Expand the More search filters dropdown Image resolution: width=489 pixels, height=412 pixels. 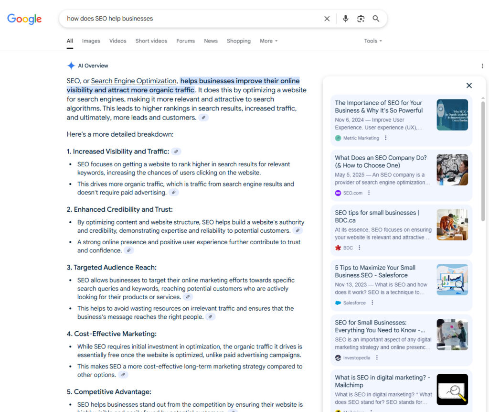(x=268, y=41)
